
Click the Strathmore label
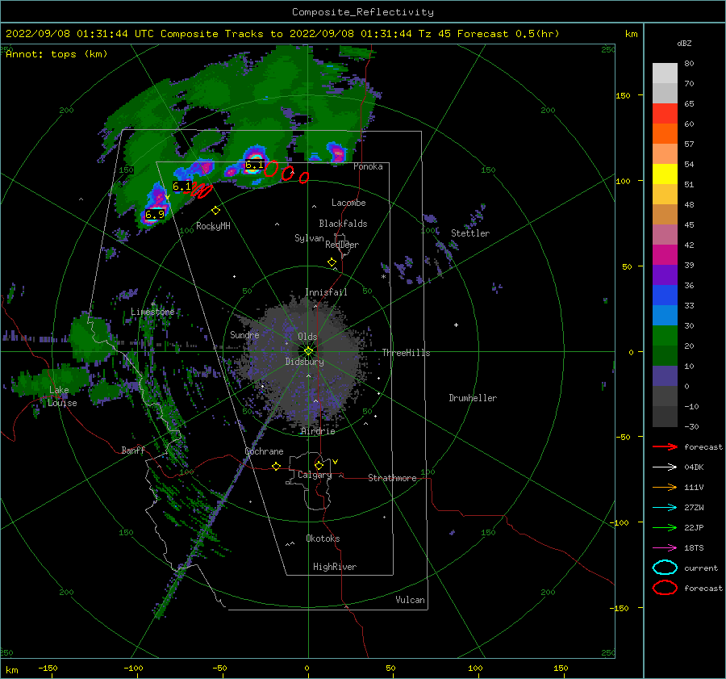tap(392, 478)
